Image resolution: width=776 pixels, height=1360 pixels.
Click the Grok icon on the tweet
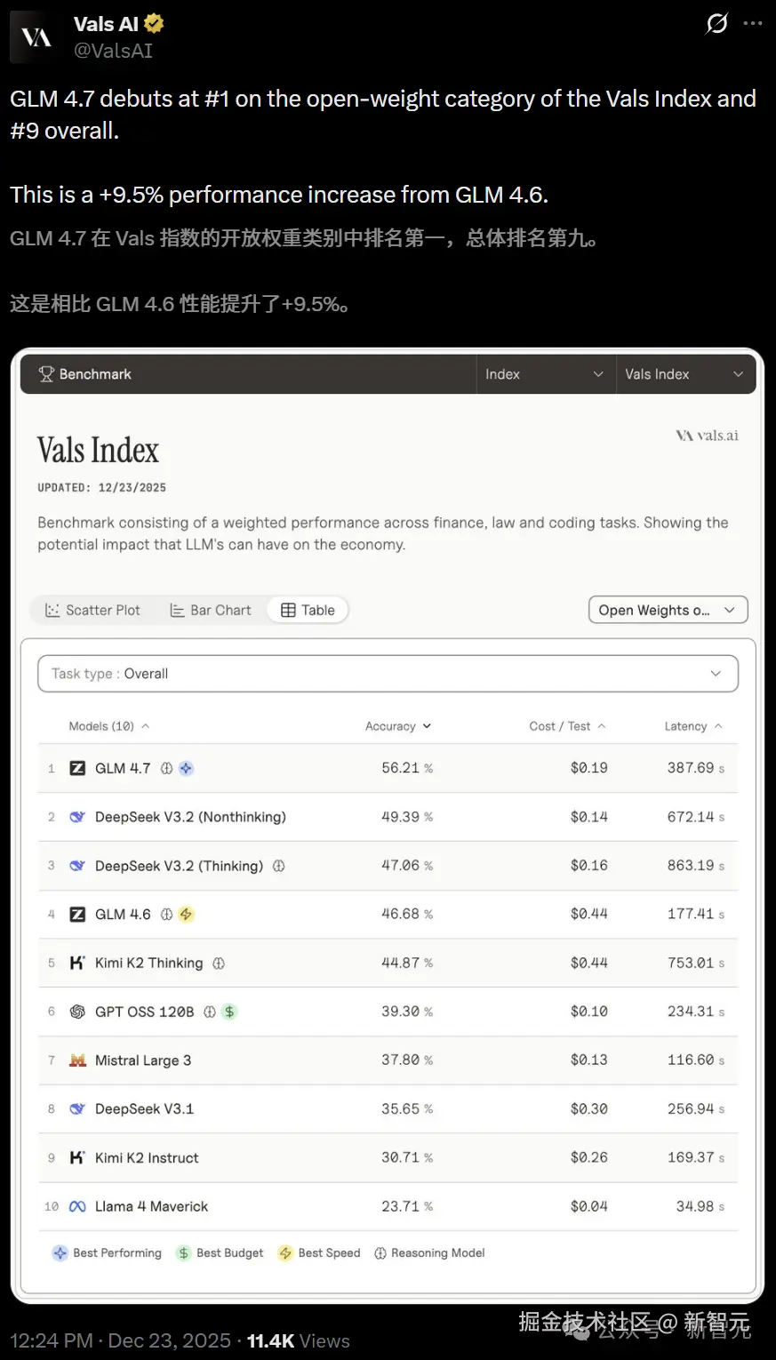(716, 24)
